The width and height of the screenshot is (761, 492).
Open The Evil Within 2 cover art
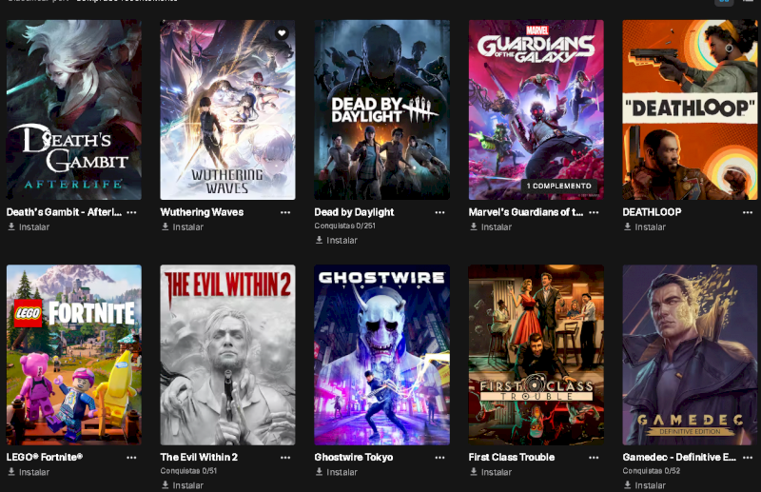tap(227, 355)
